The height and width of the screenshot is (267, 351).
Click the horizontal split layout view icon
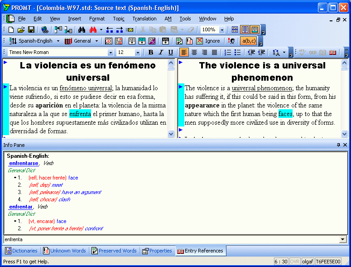235,29
